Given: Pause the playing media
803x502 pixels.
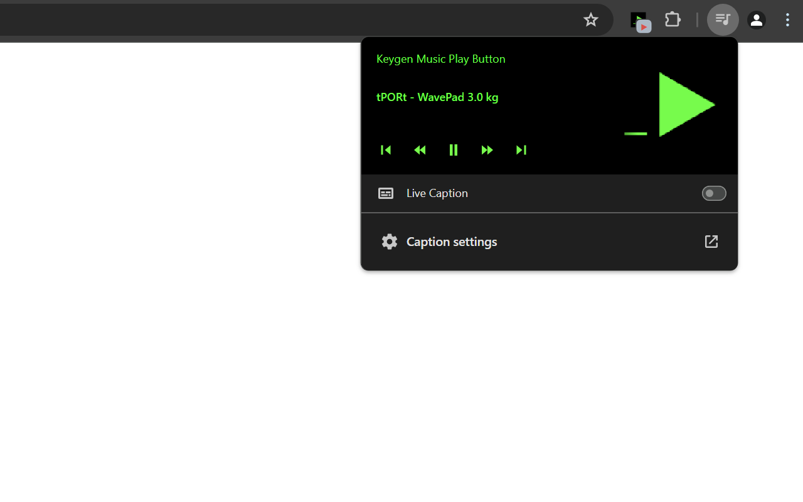Looking at the screenshot, I should [x=454, y=150].
